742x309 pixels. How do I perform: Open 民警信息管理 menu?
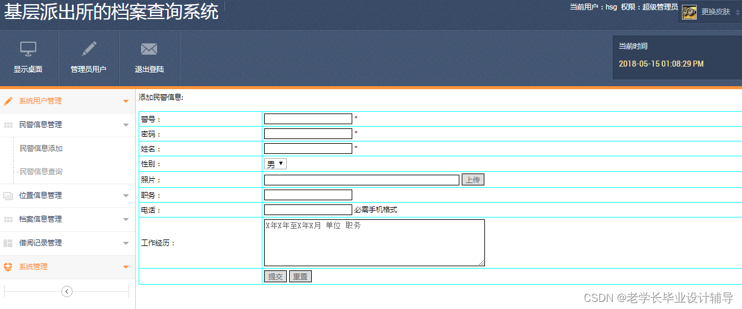[67, 125]
